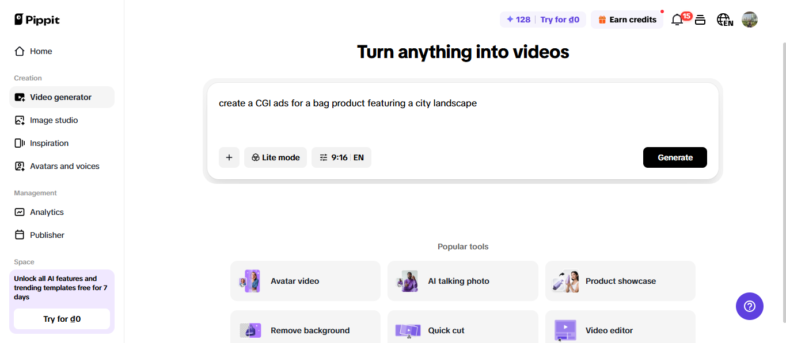Expand the add attachment options with plus button
Viewport: 786px width, 343px height.
coord(229,157)
